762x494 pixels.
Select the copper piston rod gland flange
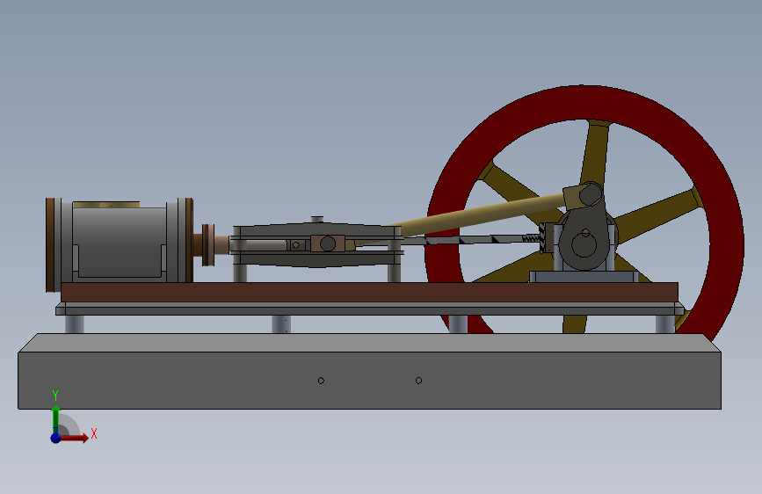[x=208, y=244]
